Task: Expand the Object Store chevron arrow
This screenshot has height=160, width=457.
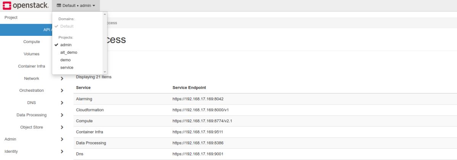Action: (62, 127)
